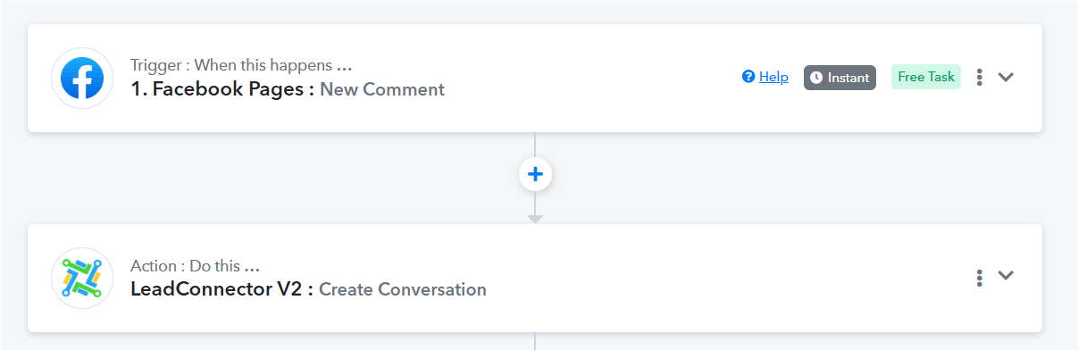Open the trigger step's three-dot menu
1078x350 pixels.
(x=980, y=78)
